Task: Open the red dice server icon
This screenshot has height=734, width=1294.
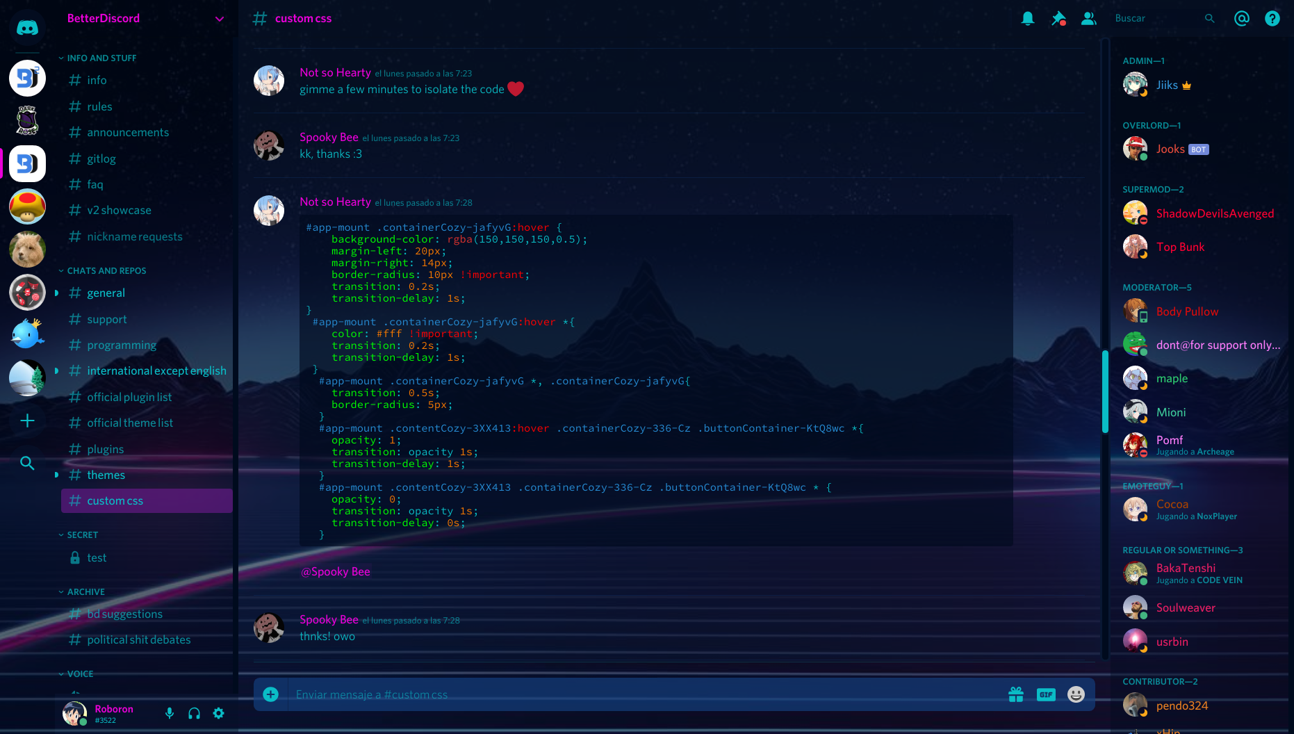Action: point(27,292)
